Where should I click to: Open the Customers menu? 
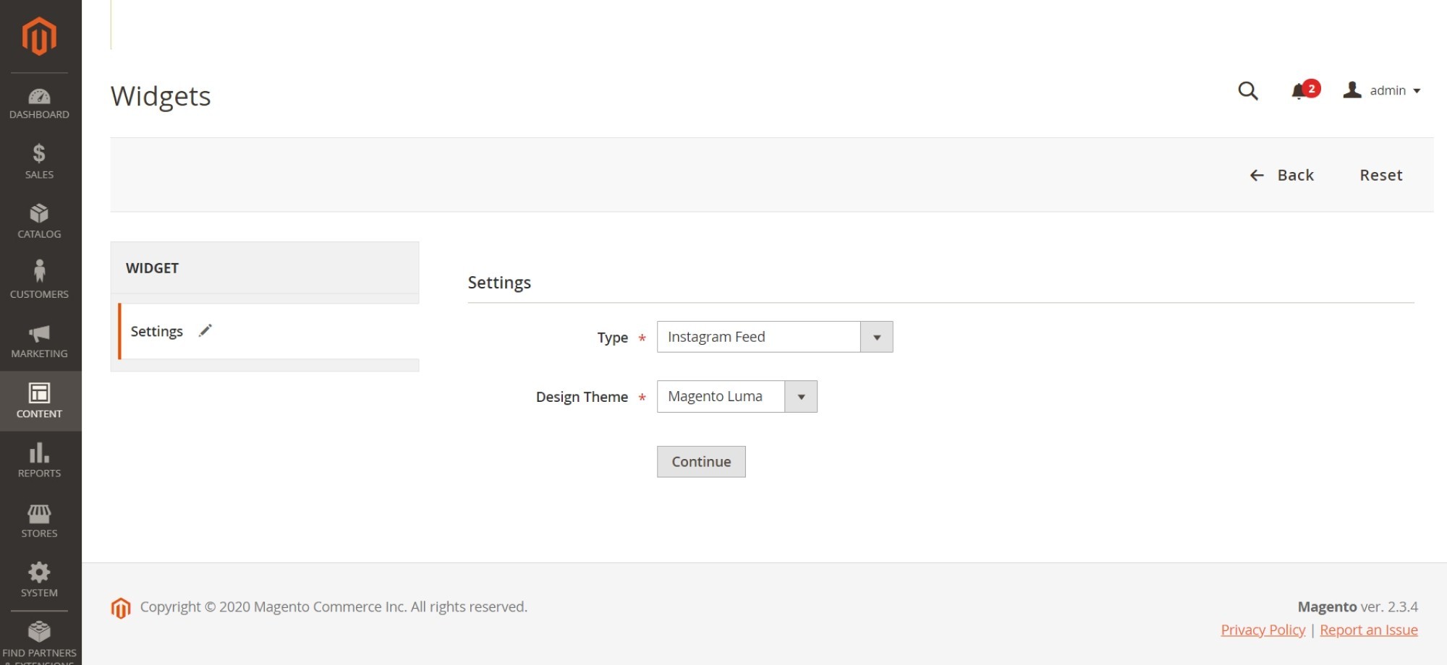(39, 280)
